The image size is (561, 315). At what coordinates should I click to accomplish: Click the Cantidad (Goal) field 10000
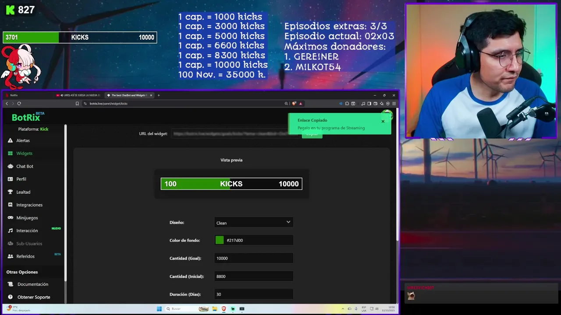click(x=254, y=258)
